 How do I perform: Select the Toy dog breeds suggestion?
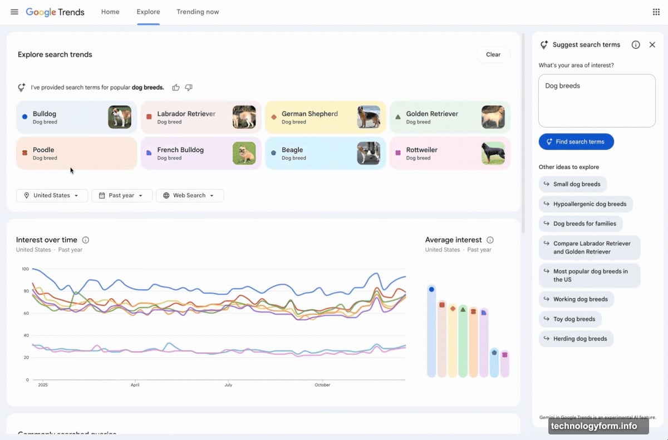(x=570, y=319)
